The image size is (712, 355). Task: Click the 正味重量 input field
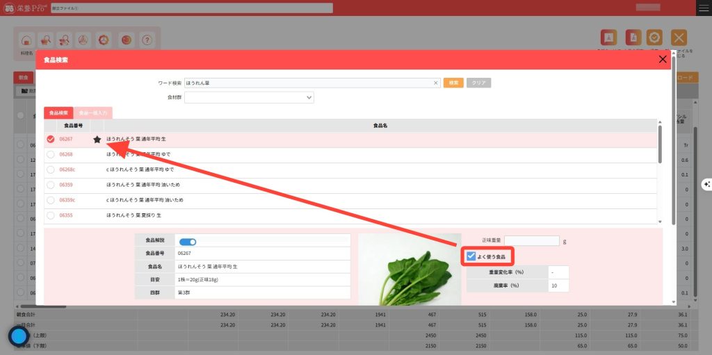tap(532, 241)
